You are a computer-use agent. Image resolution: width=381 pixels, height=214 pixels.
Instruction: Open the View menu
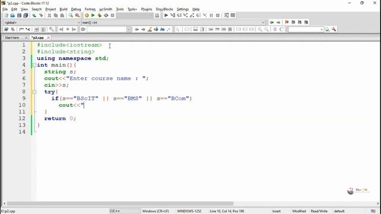coord(24,10)
